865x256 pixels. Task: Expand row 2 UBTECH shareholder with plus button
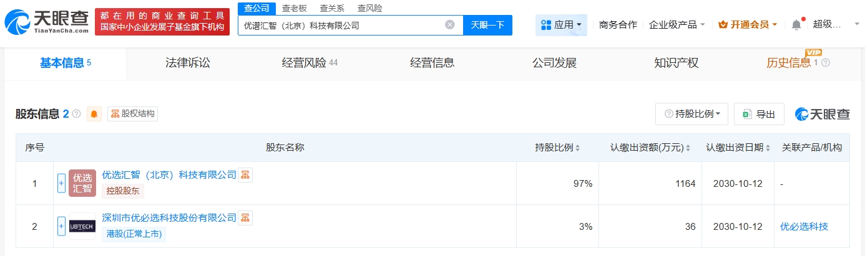(x=61, y=226)
